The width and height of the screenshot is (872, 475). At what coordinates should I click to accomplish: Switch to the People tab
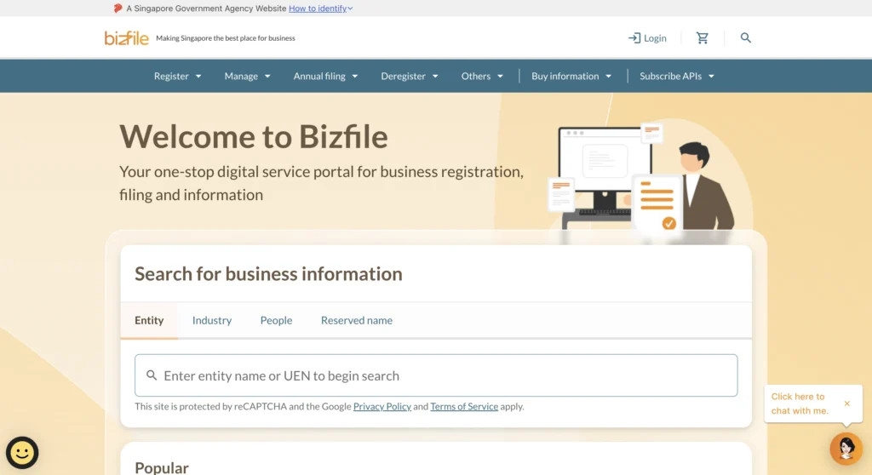tap(277, 320)
